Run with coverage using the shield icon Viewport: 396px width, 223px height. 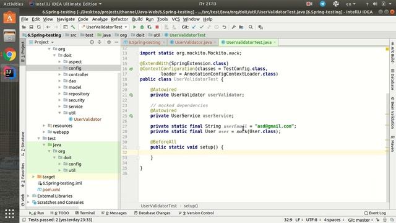(150, 27)
